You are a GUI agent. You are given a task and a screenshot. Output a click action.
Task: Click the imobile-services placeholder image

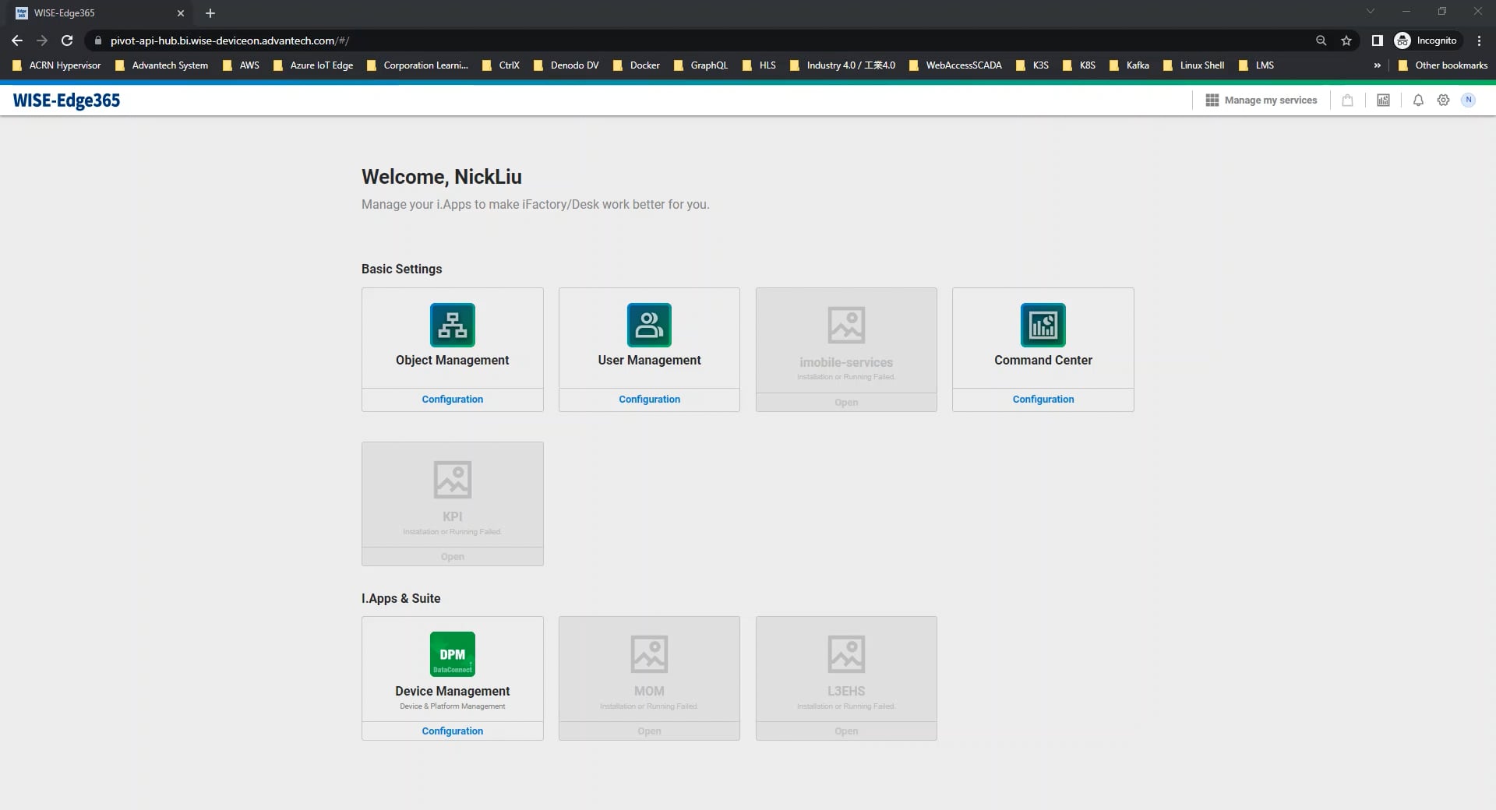click(x=846, y=325)
